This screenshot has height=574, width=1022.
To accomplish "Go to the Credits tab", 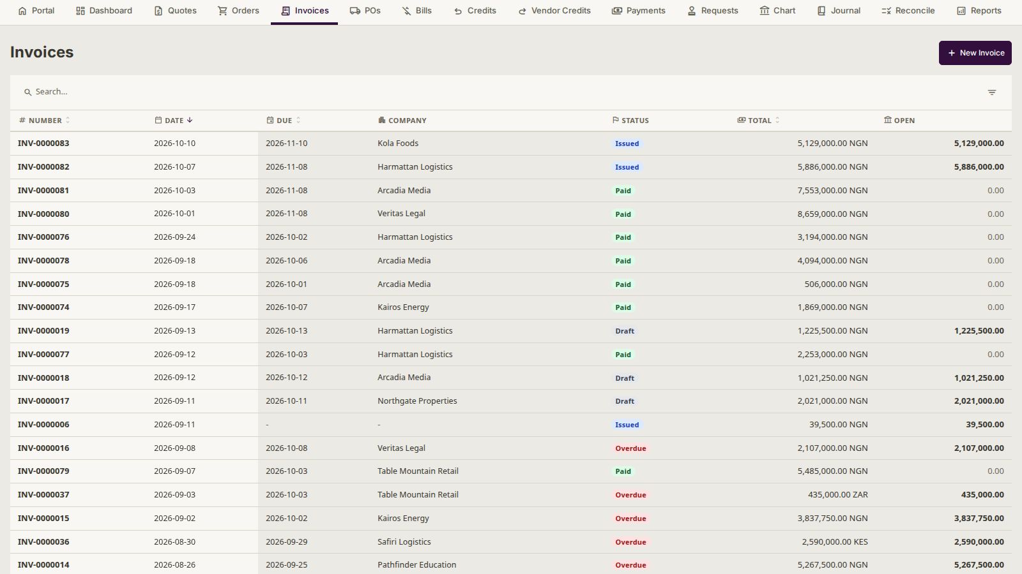I will pyautogui.click(x=475, y=11).
